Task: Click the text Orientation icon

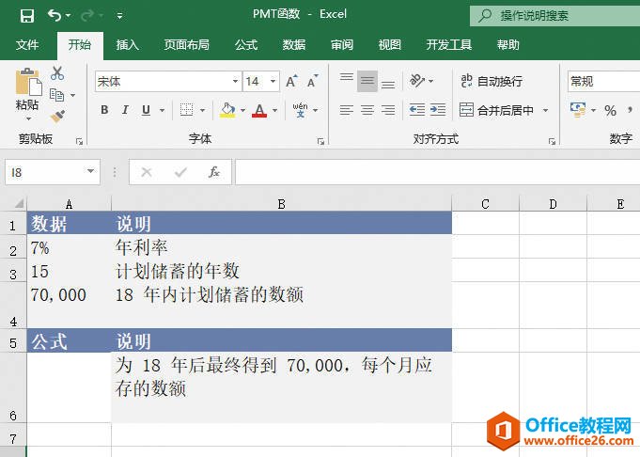Action: pyautogui.click(x=417, y=81)
